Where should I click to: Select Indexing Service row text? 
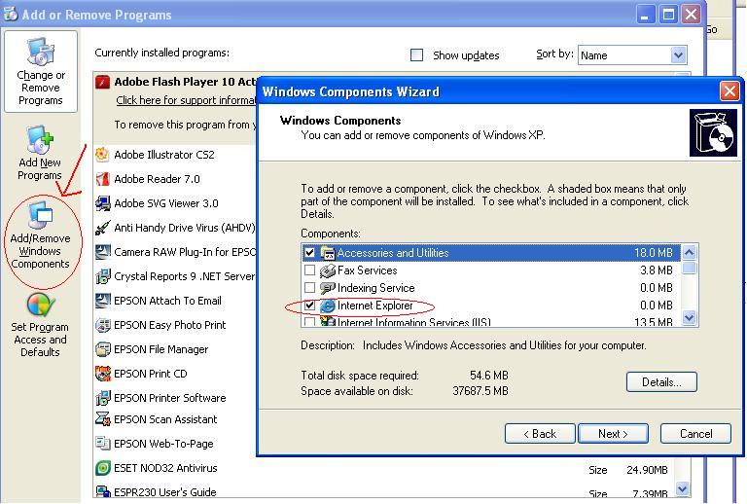[375, 288]
